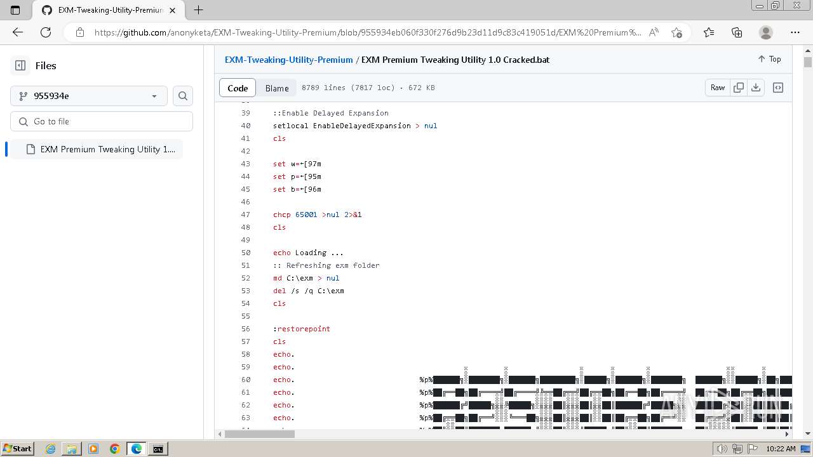Open Edge settings and more menu

pos(795,32)
